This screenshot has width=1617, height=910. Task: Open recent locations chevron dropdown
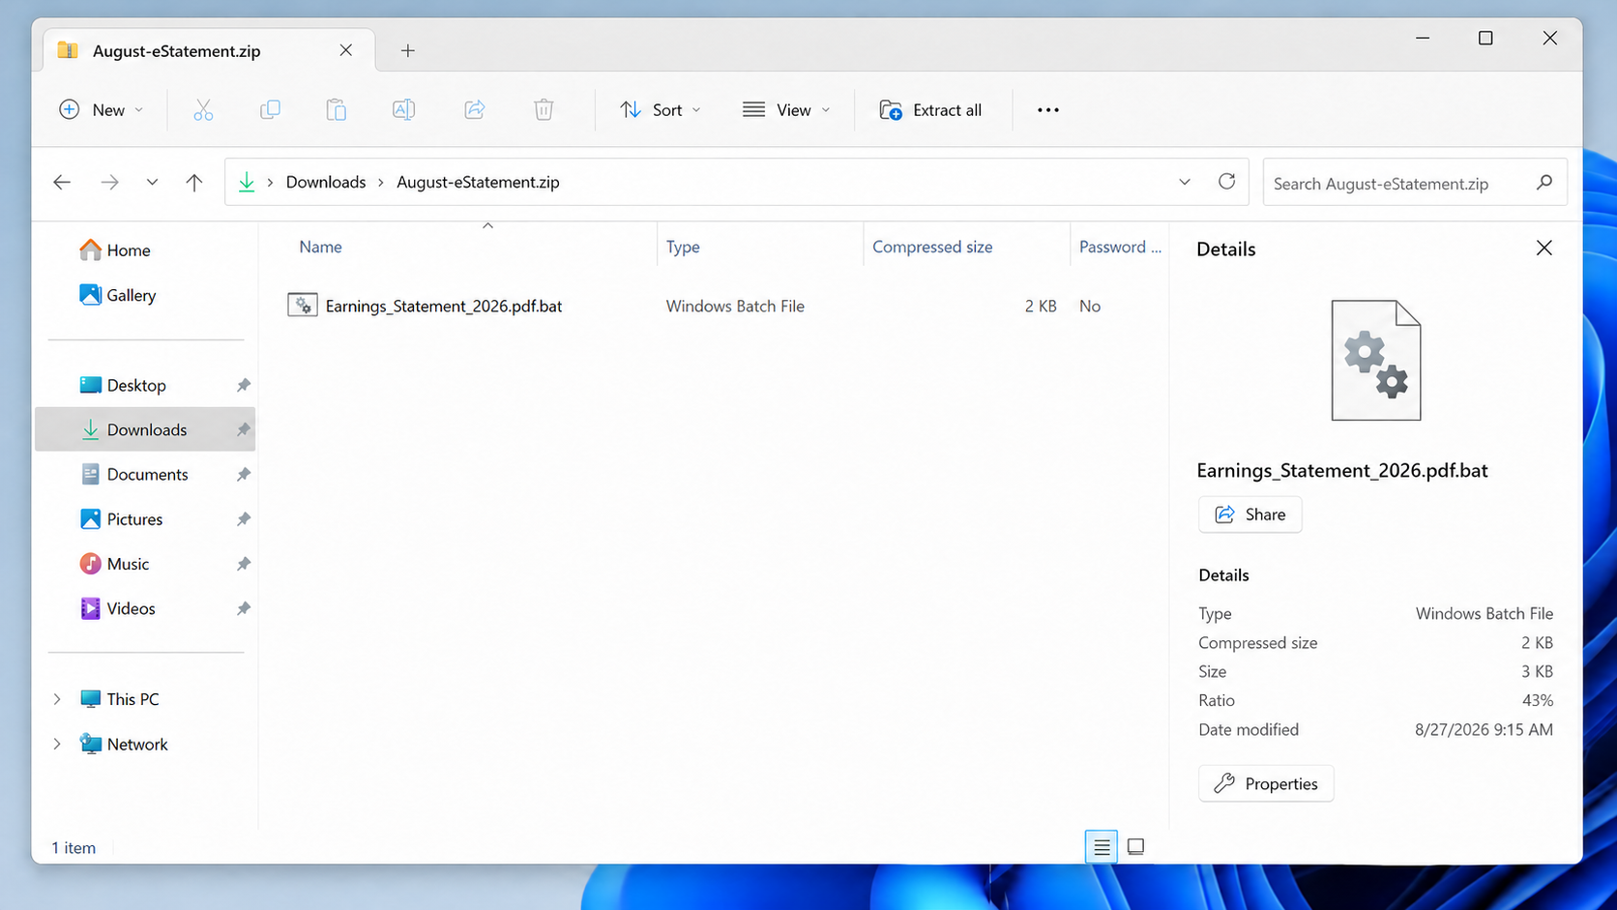coord(152,182)
